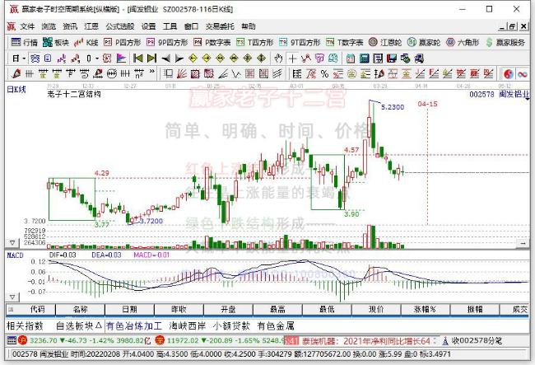Click the fan lines drawing tool
Screen dimensions: 535x365
[182, 73]
